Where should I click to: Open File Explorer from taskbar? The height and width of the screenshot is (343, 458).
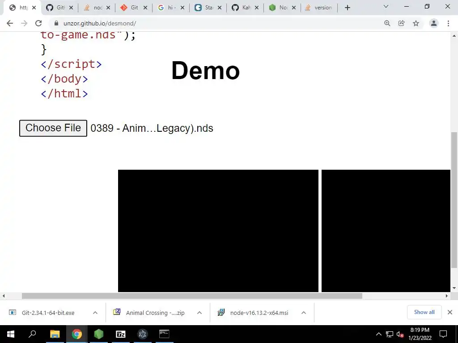[55, 334]
